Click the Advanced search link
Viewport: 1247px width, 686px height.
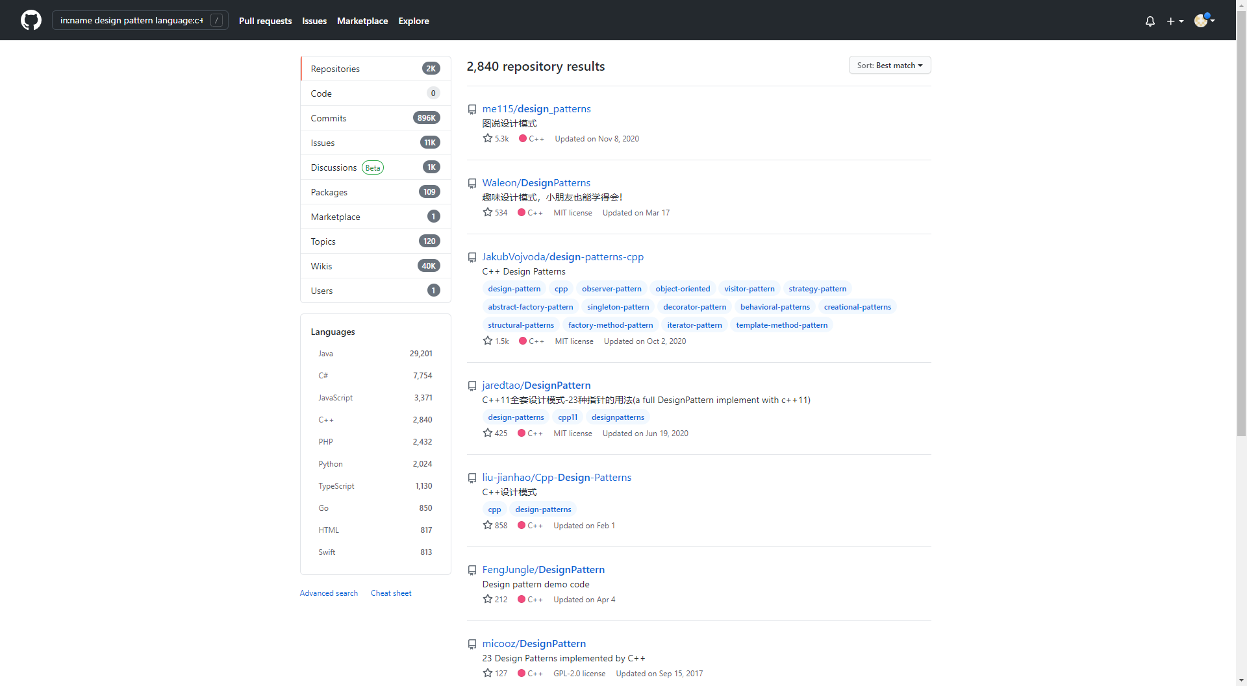click(329, 593)
